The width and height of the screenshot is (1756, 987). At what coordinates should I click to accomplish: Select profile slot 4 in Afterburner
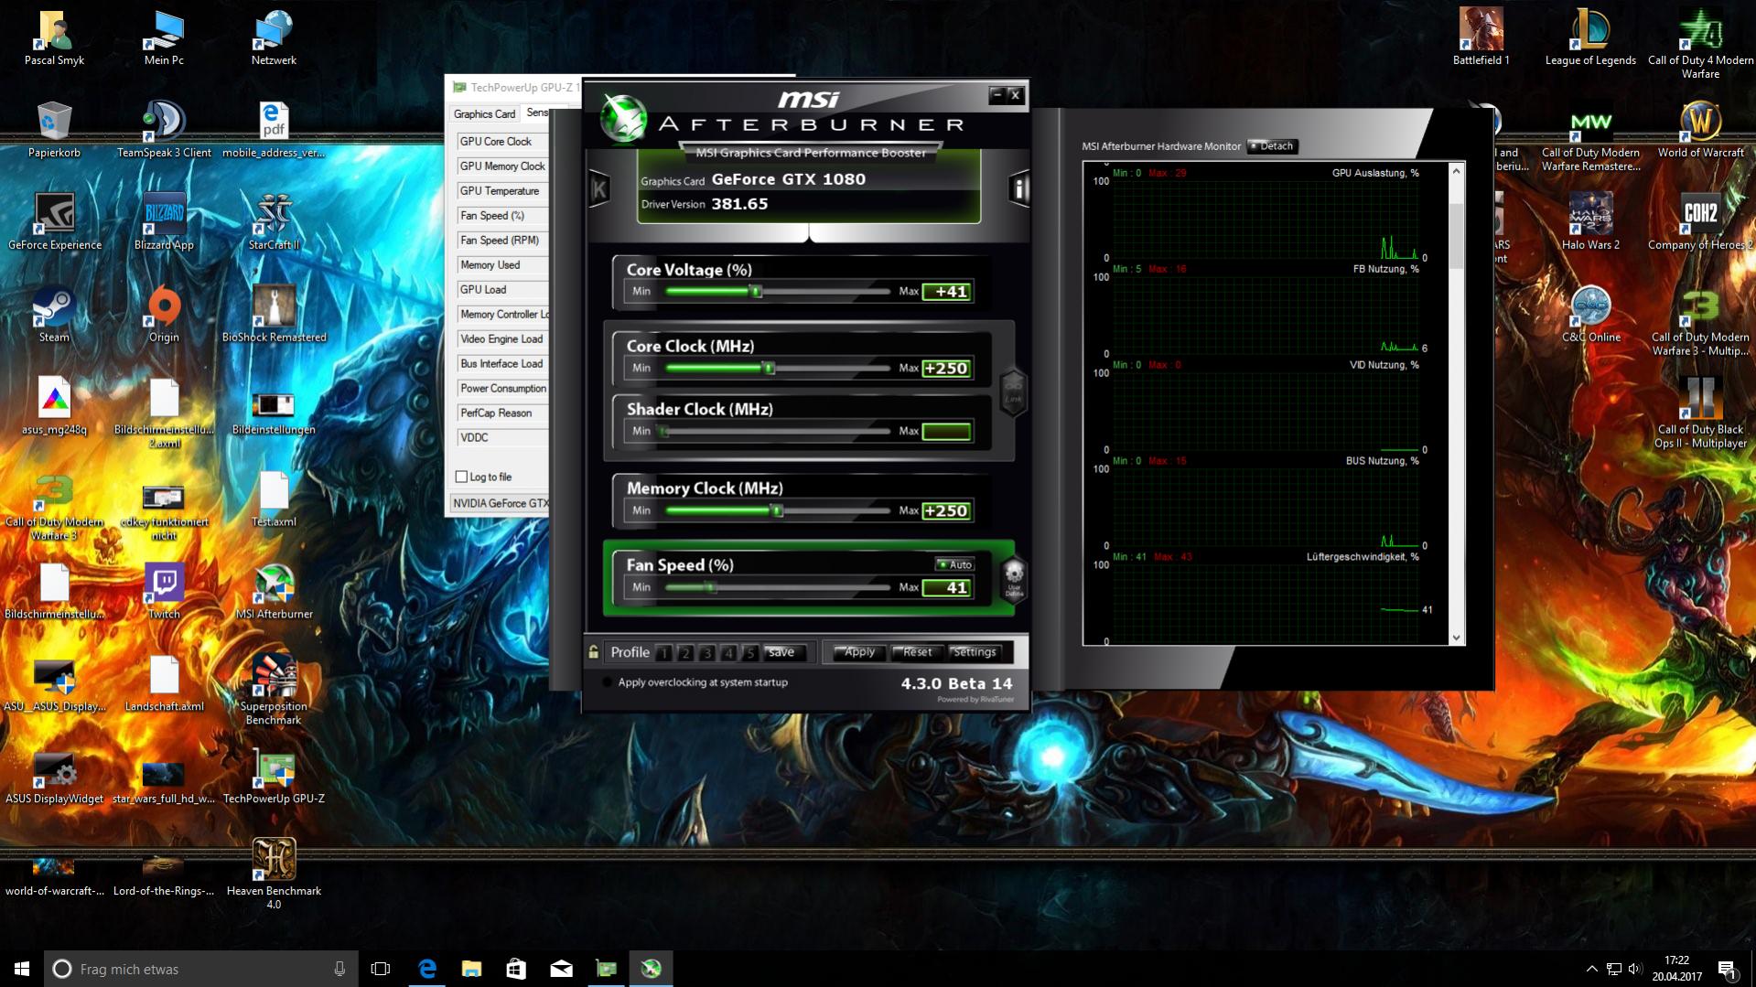point(728,653)
